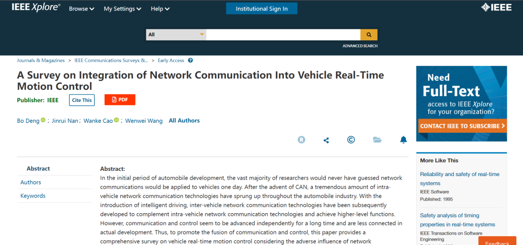The height and width of the screenshot is (245, 523).
Task: Open the All search category dropdown
Action: (176, 35)
